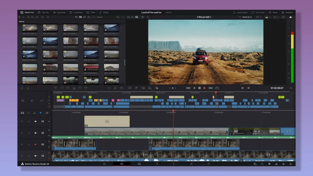The width and height of the screenshot is (313, 176).
Task: Toggle loop playback
Action: coord(217,88)
